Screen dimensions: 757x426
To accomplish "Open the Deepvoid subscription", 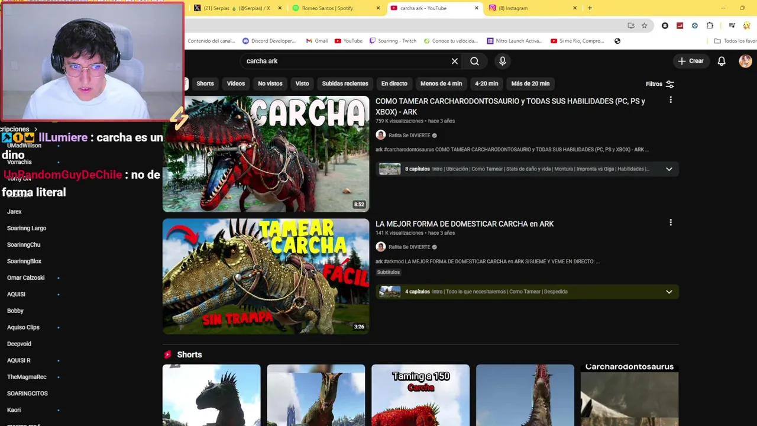I will 19,344.
